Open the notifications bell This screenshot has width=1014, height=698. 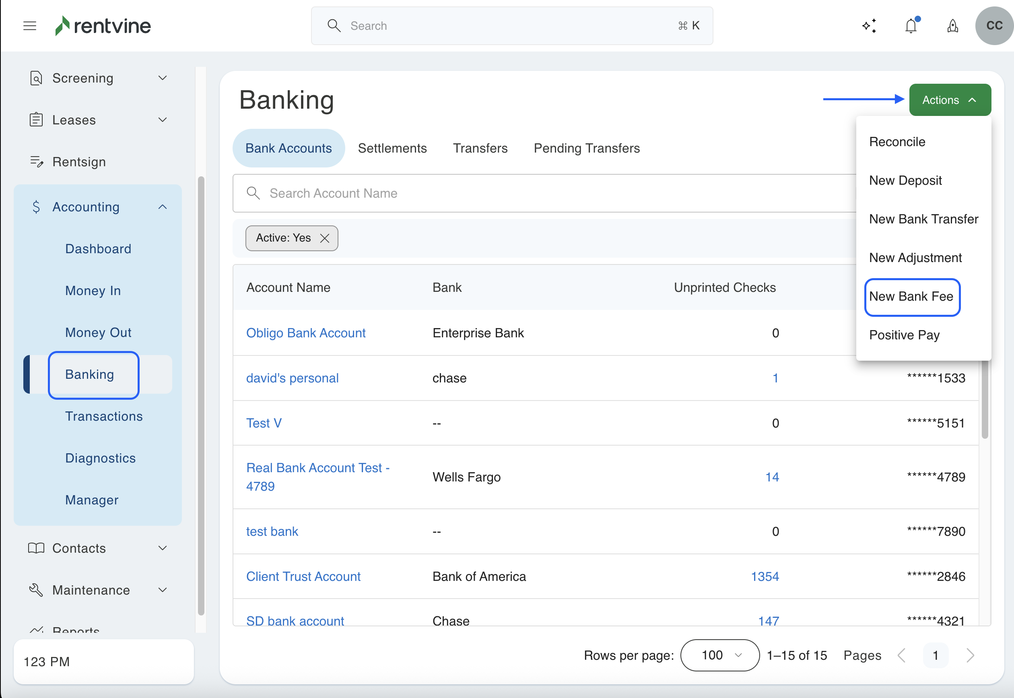click(911, 26)
